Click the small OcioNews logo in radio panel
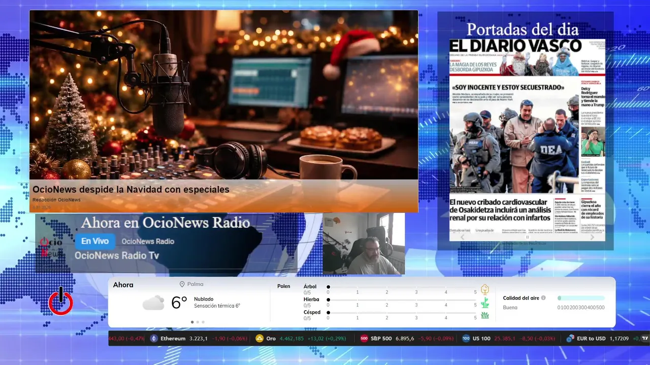 pyautogui.click(x=51, y=247)
